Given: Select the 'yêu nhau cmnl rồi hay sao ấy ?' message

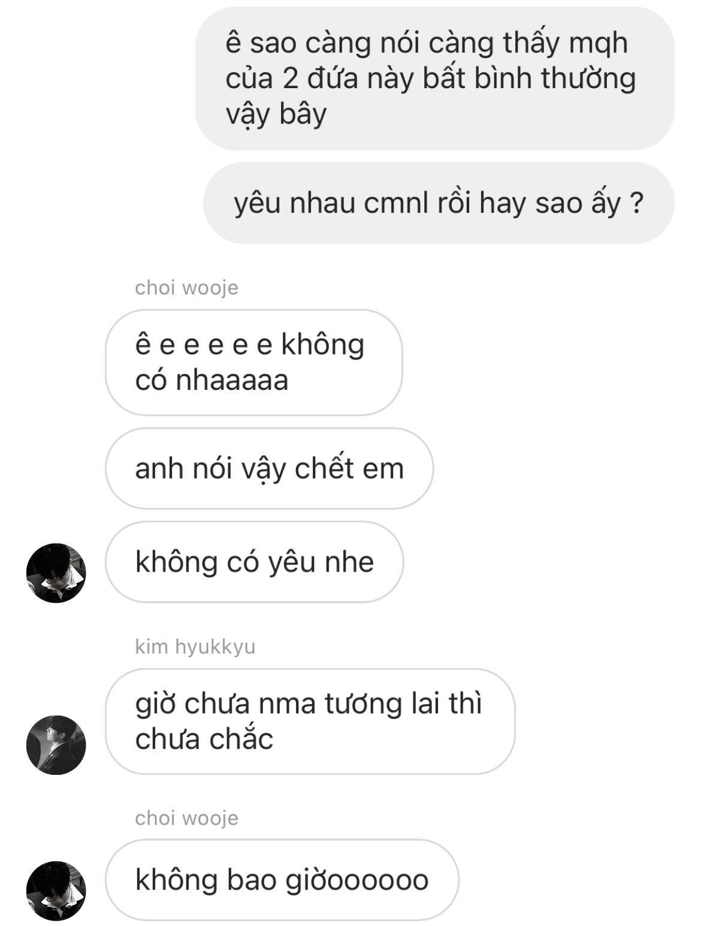Looking at the screenshot, I should [x=439, y=203].
